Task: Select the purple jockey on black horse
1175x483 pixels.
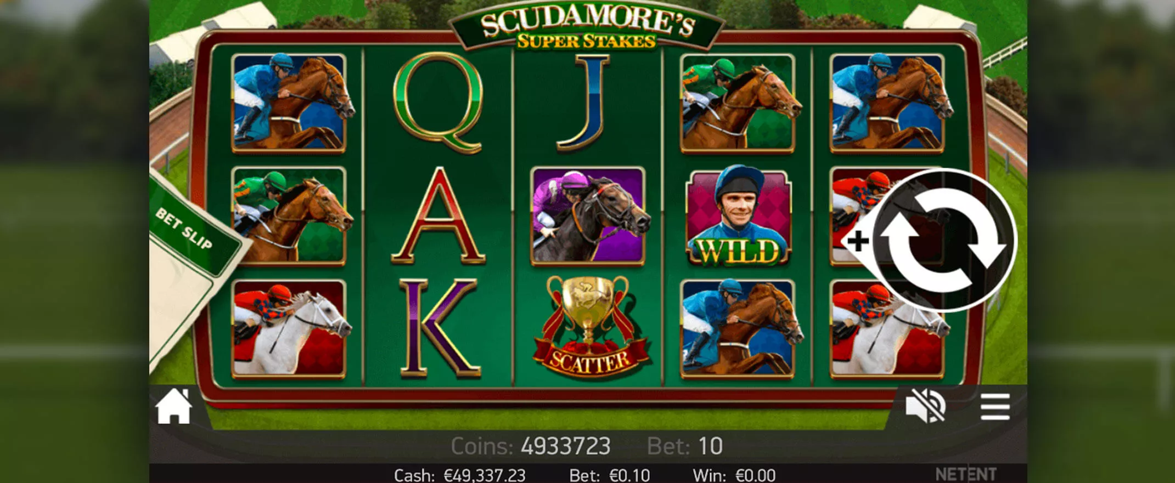Action: point(588,216)
